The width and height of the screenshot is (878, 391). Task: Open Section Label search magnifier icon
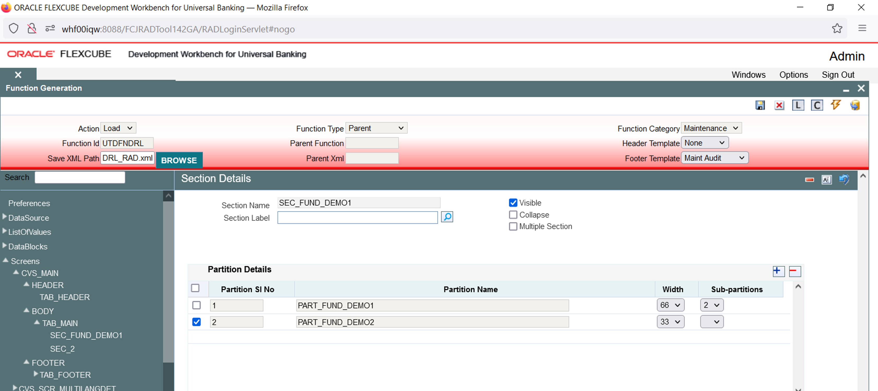tap(447, 217)
